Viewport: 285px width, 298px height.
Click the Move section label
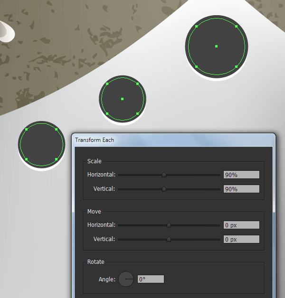[94, 212]
